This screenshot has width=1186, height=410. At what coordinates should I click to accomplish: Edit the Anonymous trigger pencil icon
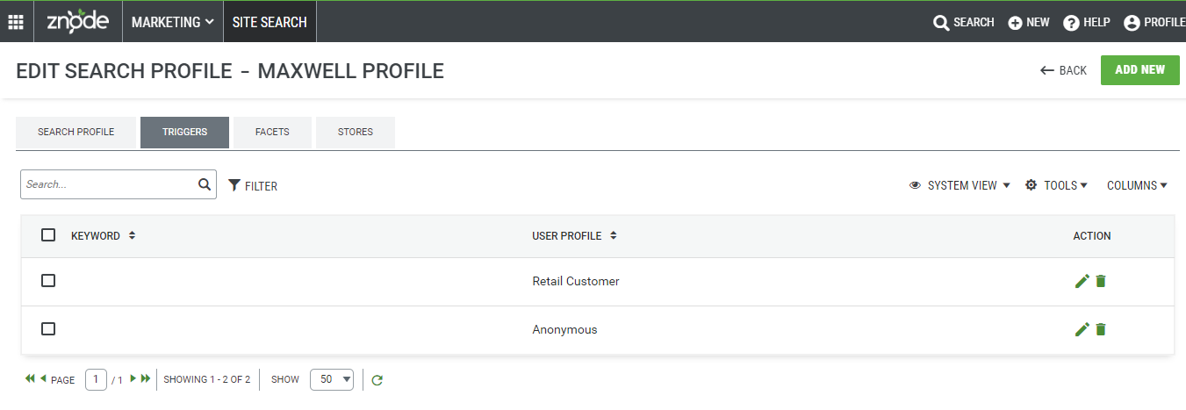click(1082, 329)
